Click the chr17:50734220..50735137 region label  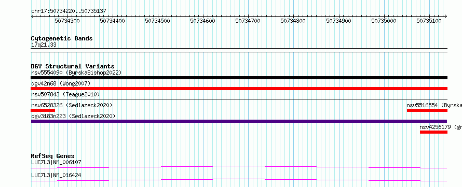(x=69, y=11)
